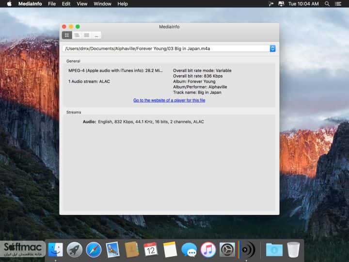Click 'Album/Performer: Alphaville' text
This screenshot has width=349, height=262.
[200, 87]
